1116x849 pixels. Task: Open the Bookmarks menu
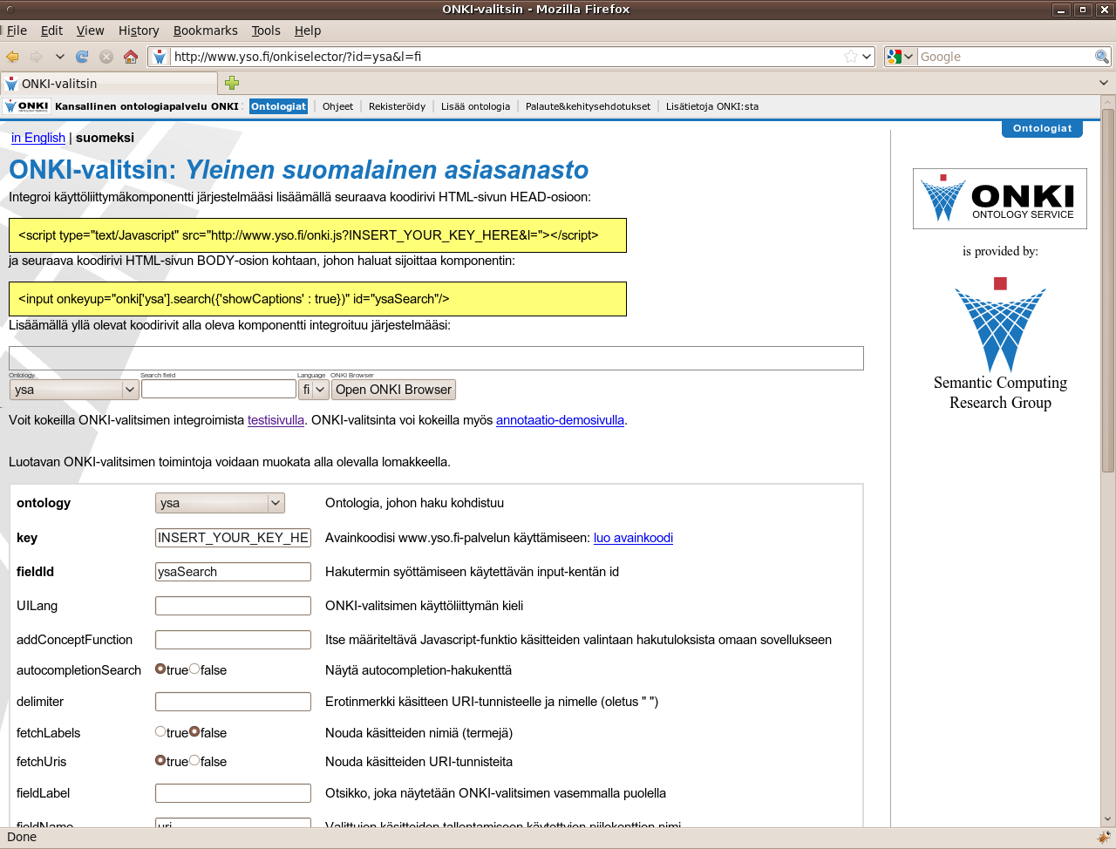[205, 31]
